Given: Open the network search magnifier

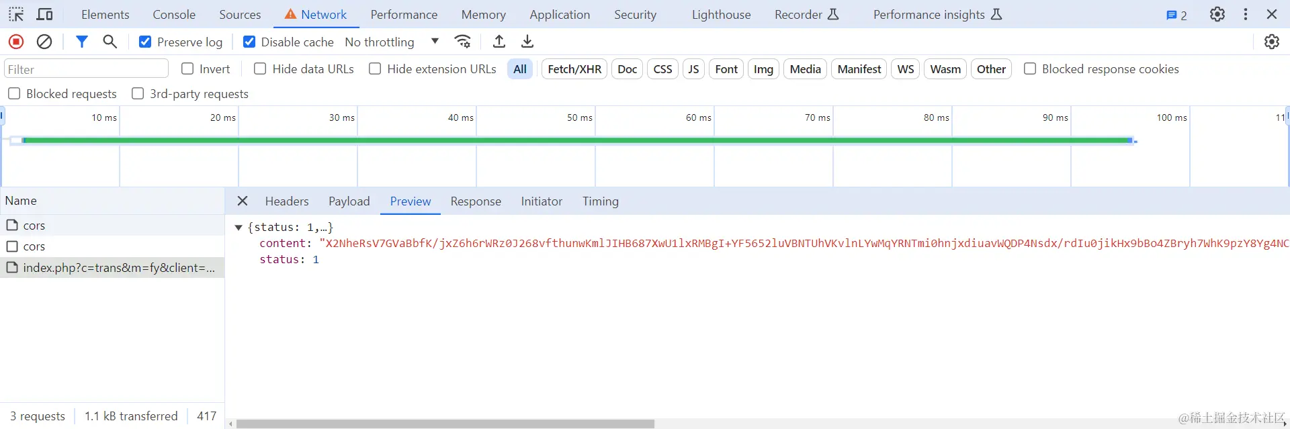Looking at the screenshot, I should 110,42.
